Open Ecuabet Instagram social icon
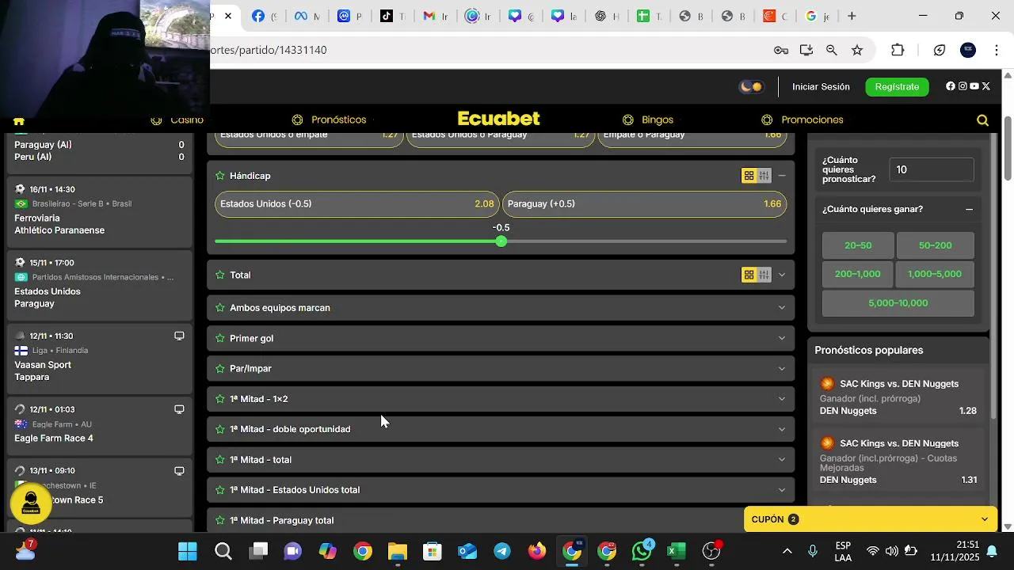The width and height of the screenshot is (1014, 570). coord(963,86)
